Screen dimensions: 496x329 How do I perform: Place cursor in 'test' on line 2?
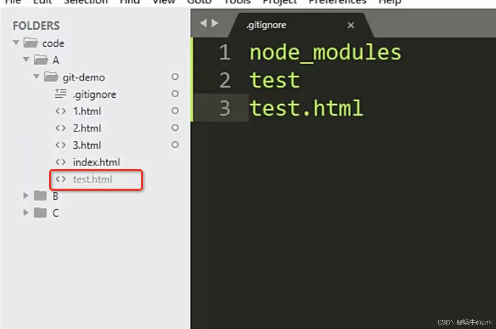click(274, 80)
